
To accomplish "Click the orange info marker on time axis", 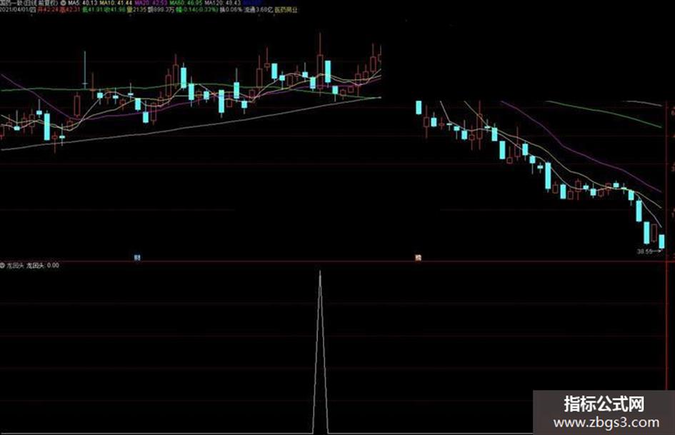I will [x=418, y=258].
